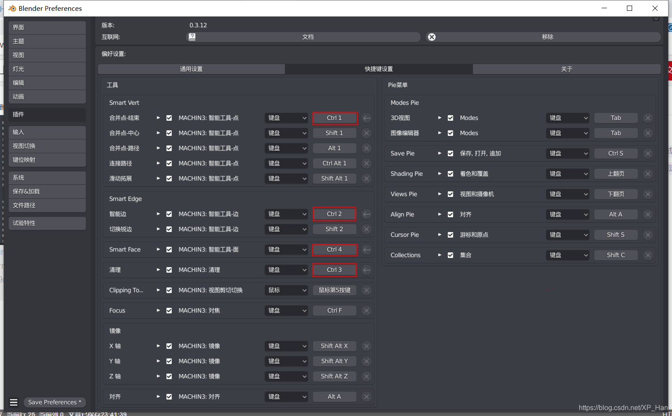
Task: Open the addon 文档 link
Action: pyautogui.click(x=303, y=37)
